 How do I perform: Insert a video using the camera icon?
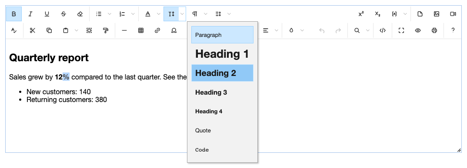click(453, 14)
